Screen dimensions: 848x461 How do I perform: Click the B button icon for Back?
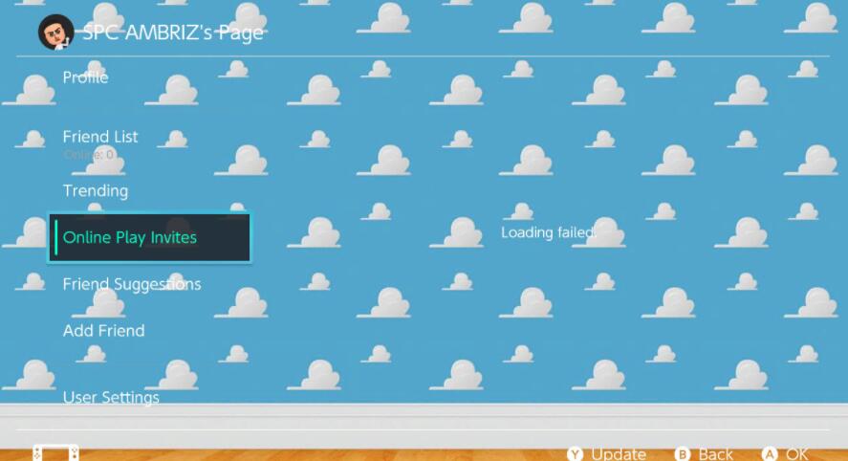click(683, 453)
